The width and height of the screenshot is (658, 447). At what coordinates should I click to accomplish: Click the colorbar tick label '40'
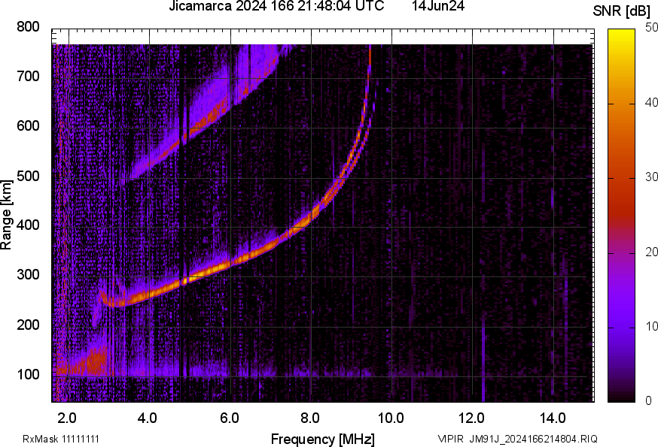tap(651, 102)
